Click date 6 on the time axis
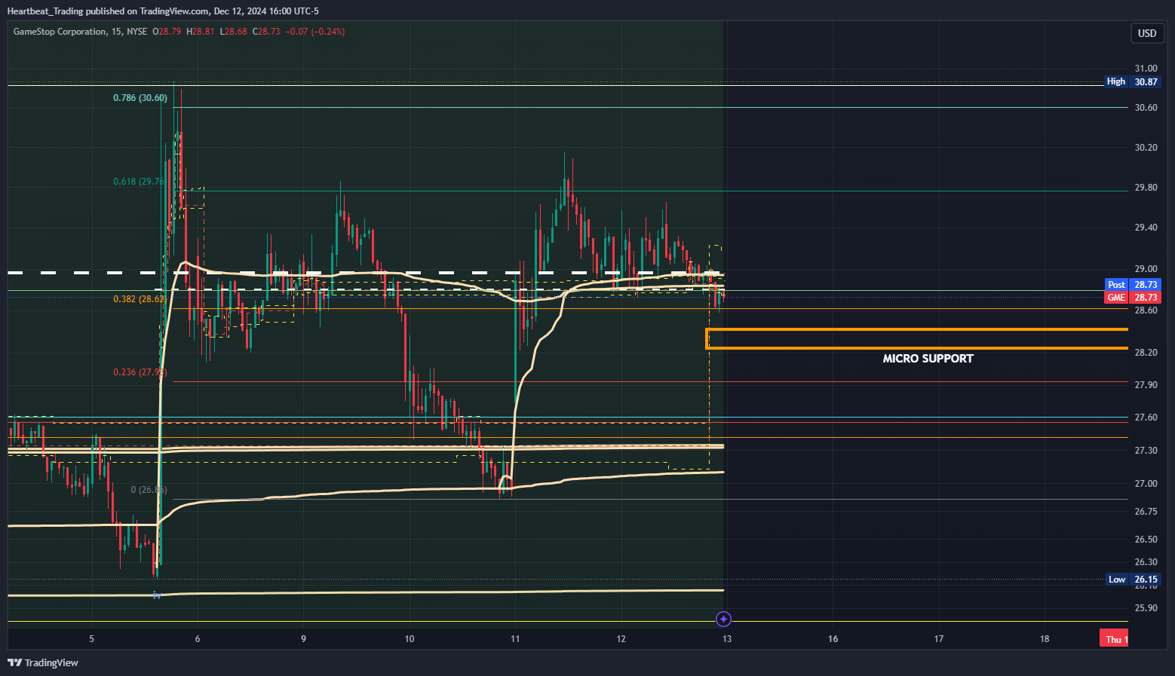 [198, 639]
